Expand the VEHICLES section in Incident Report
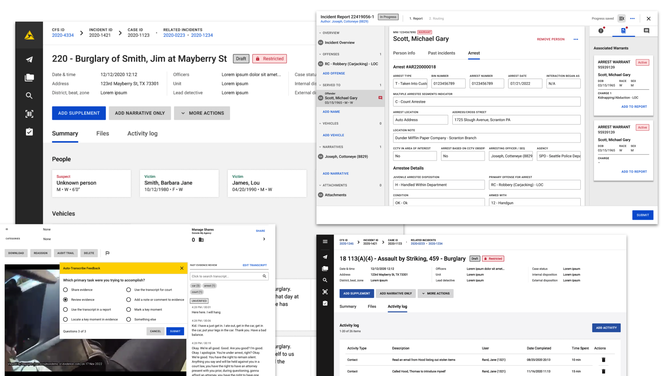 (320, 124)
